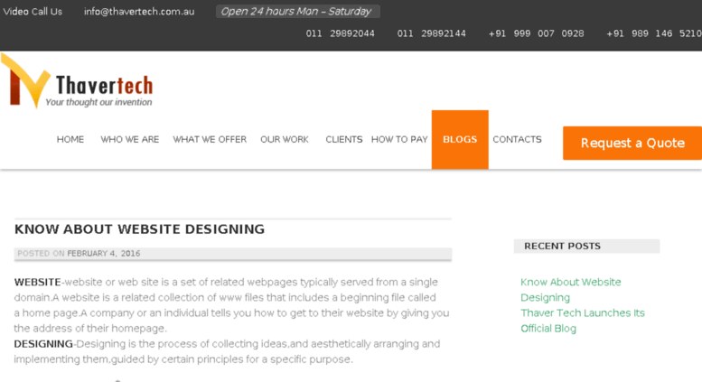Click the Request a Quote button
The image size is (702, 382).
[632, 144]
